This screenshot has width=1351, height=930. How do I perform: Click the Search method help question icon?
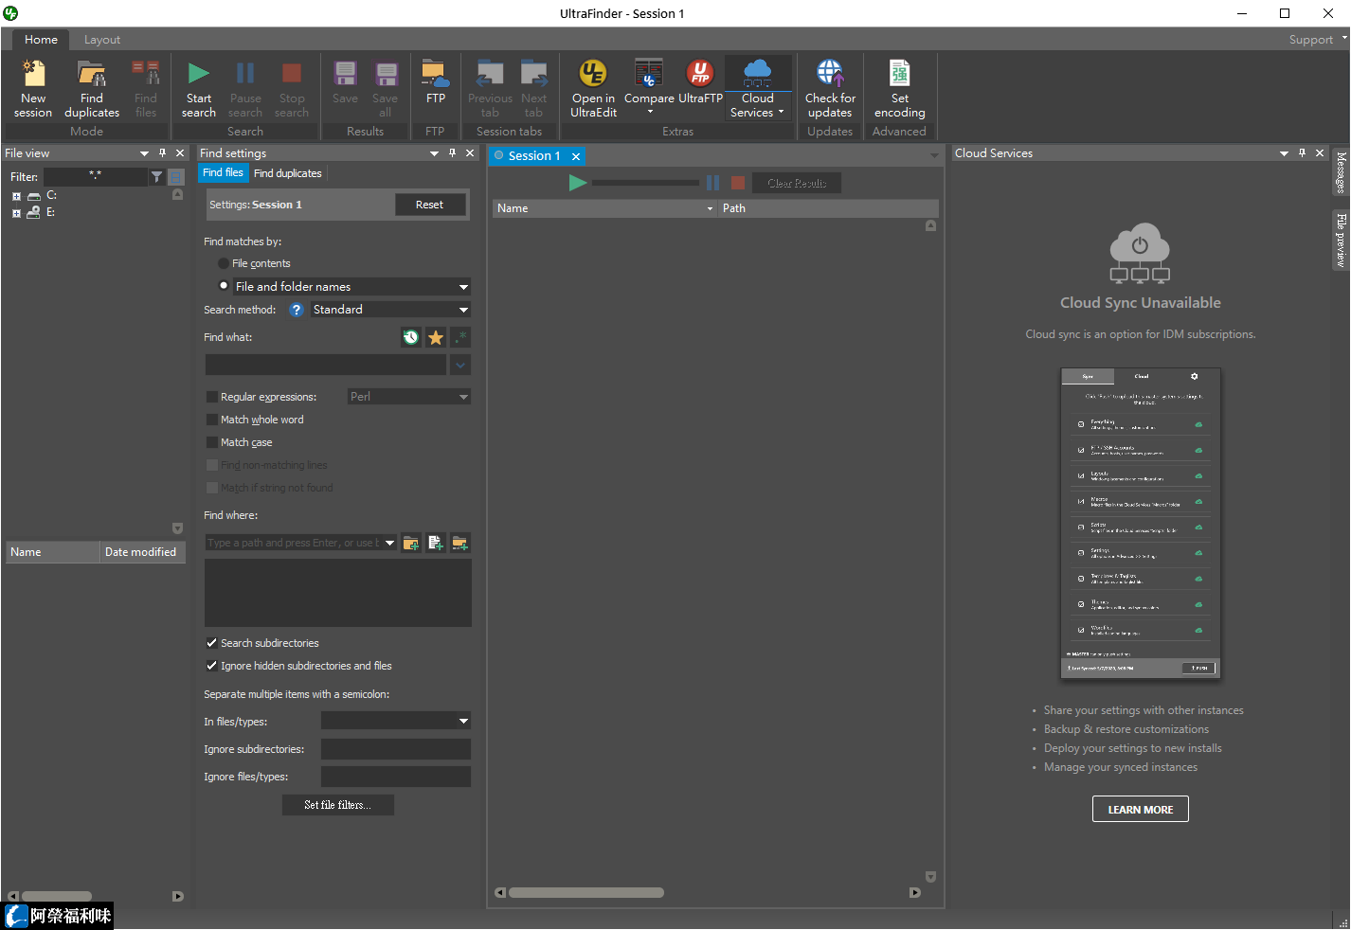click(x=297, y=310)
